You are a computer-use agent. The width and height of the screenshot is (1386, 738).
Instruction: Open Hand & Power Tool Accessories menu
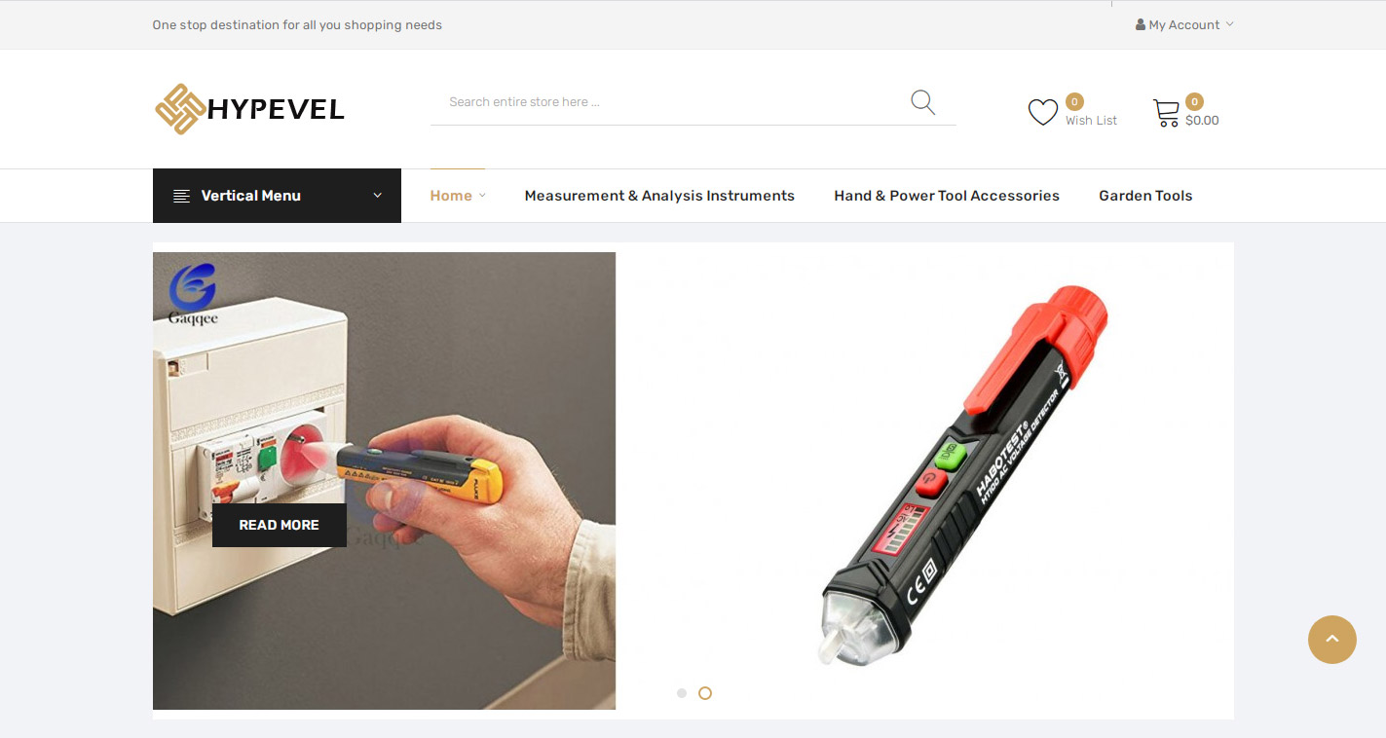947,196
